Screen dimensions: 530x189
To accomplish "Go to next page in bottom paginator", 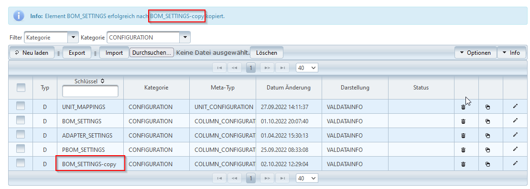I will [267, 178].
